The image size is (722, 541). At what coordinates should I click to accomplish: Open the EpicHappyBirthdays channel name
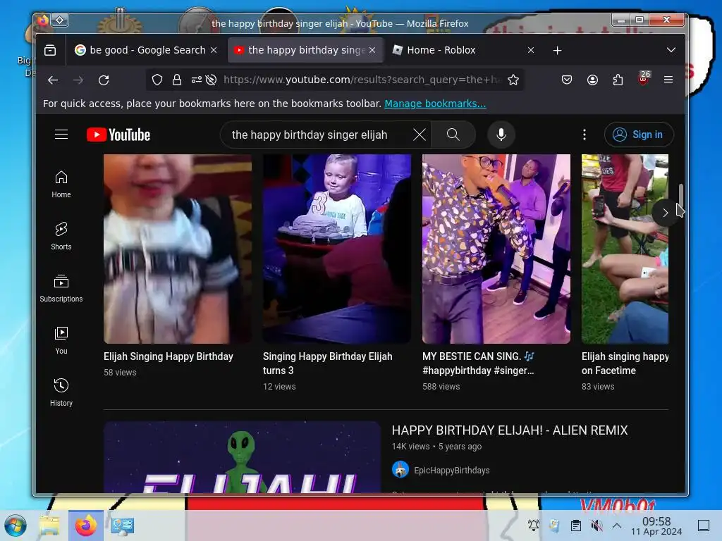point(452,470)
